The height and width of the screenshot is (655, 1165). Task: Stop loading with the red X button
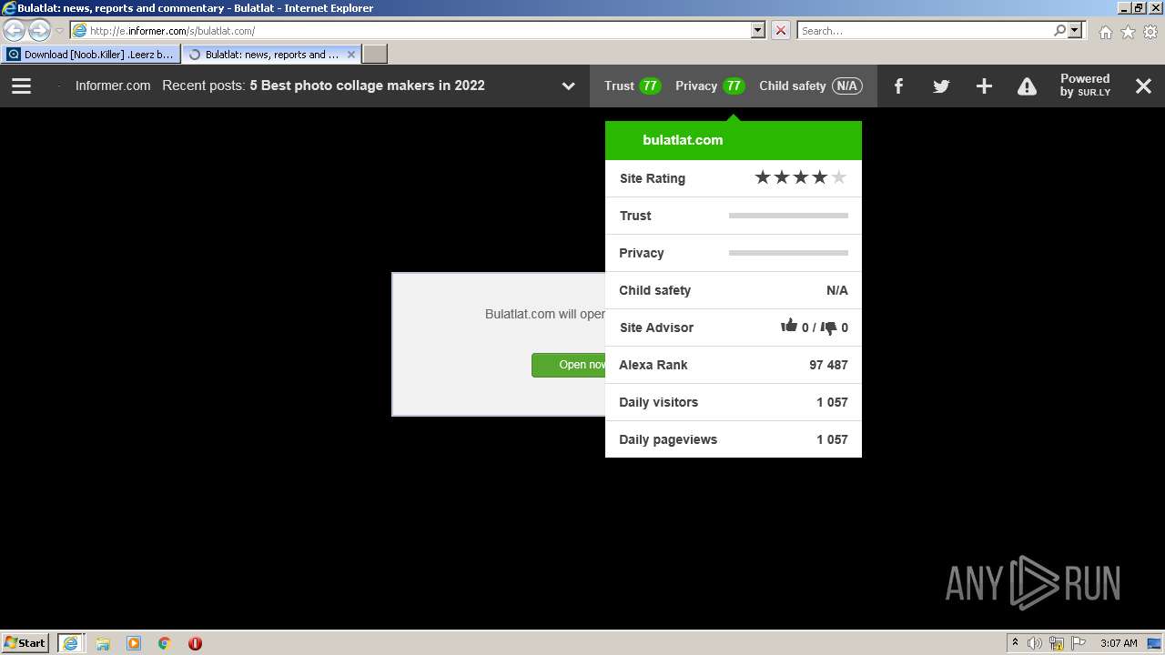[x=781, y=30]
